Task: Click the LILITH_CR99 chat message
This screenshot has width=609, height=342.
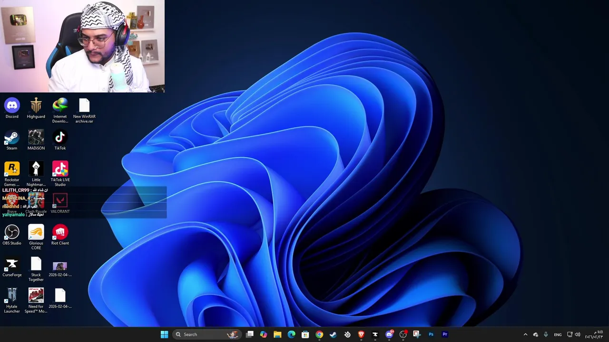Action: click(25, 190)
